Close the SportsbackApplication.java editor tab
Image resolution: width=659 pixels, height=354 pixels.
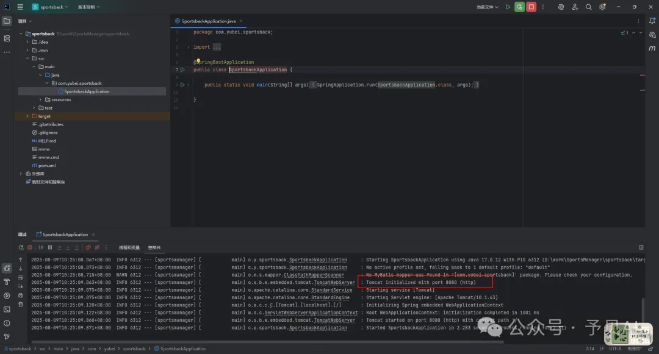241,21
